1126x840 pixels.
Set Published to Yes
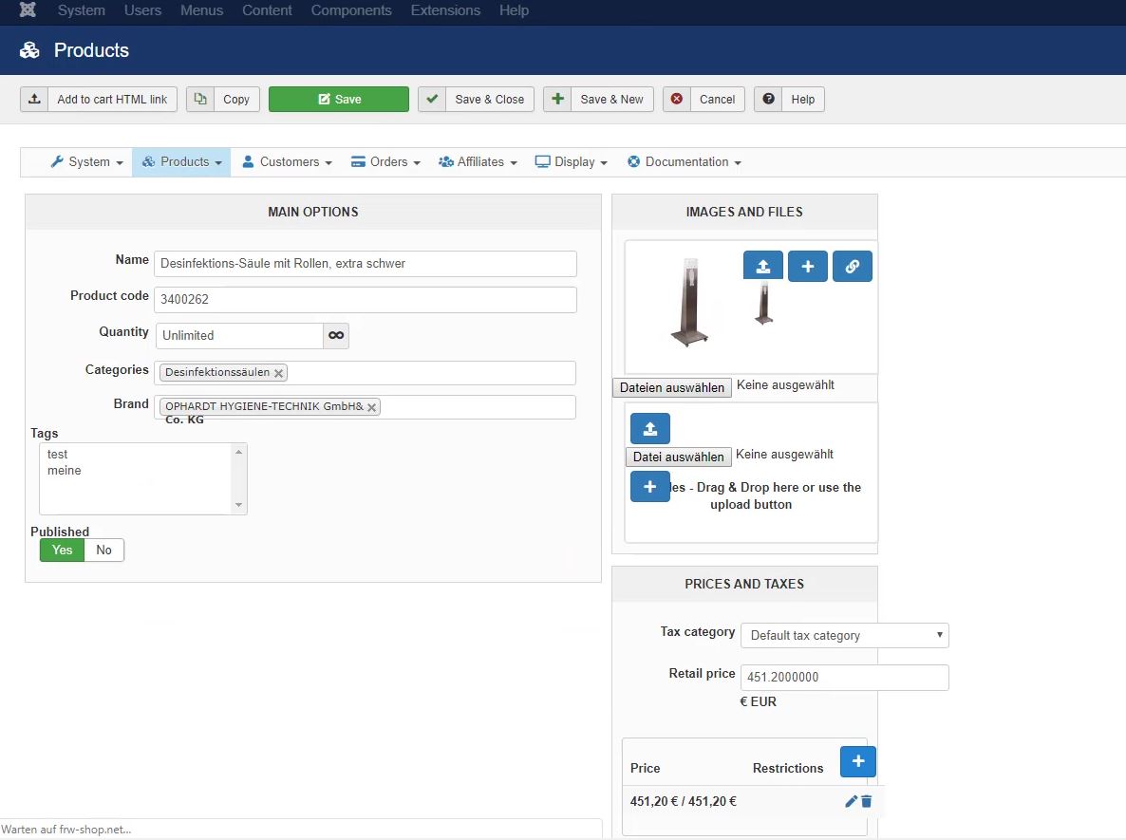coord(62,550)
